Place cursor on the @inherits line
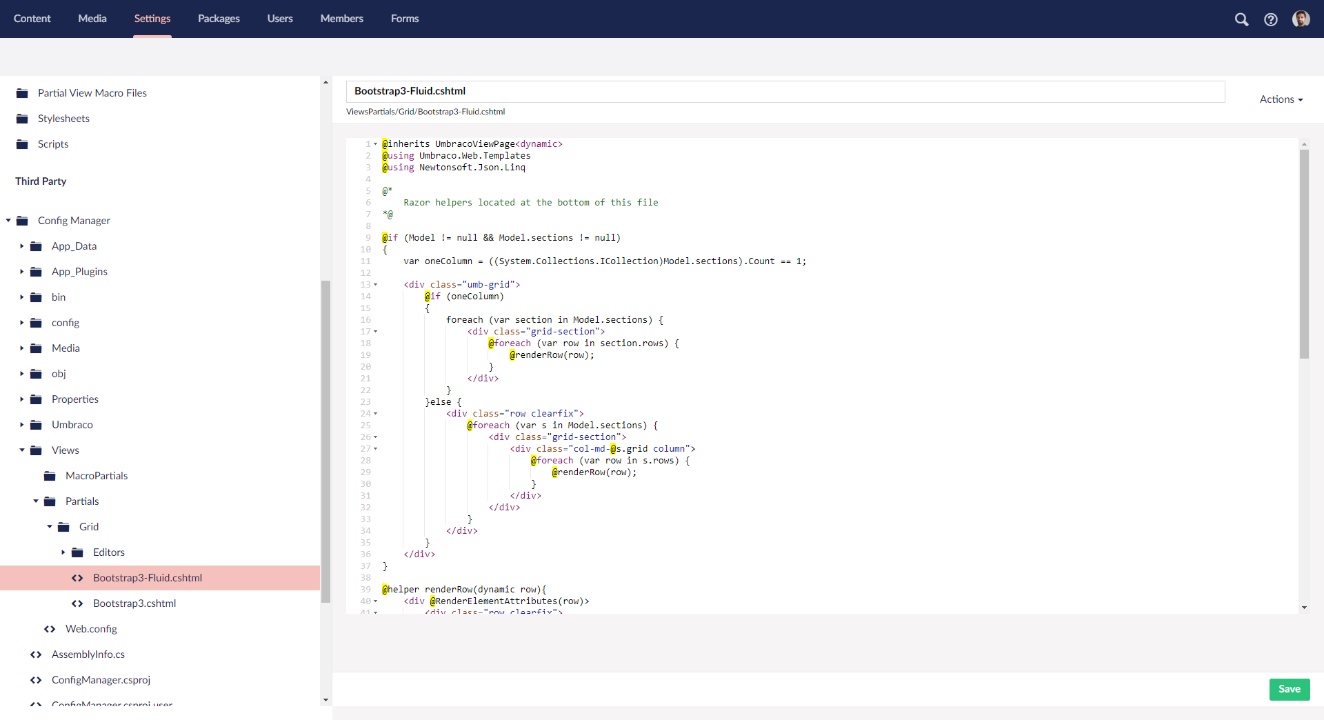The image size is (1324, 720). 472,144
